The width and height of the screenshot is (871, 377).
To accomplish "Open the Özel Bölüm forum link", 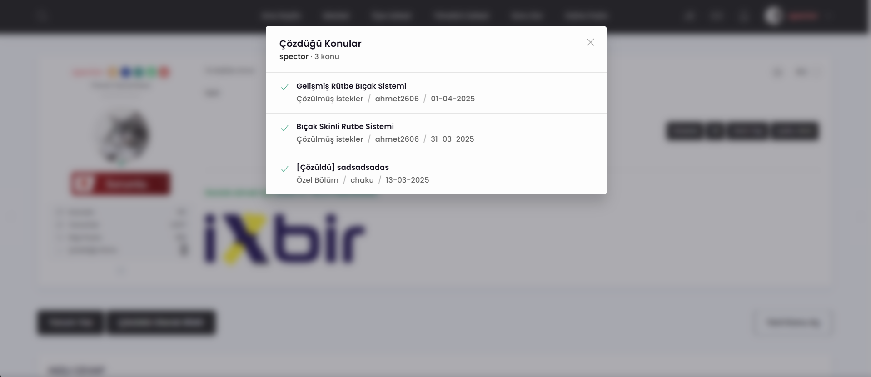I will coord(317,180).
